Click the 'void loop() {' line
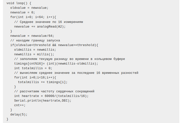Screen dimensions: 182x123 click(19, 3)
